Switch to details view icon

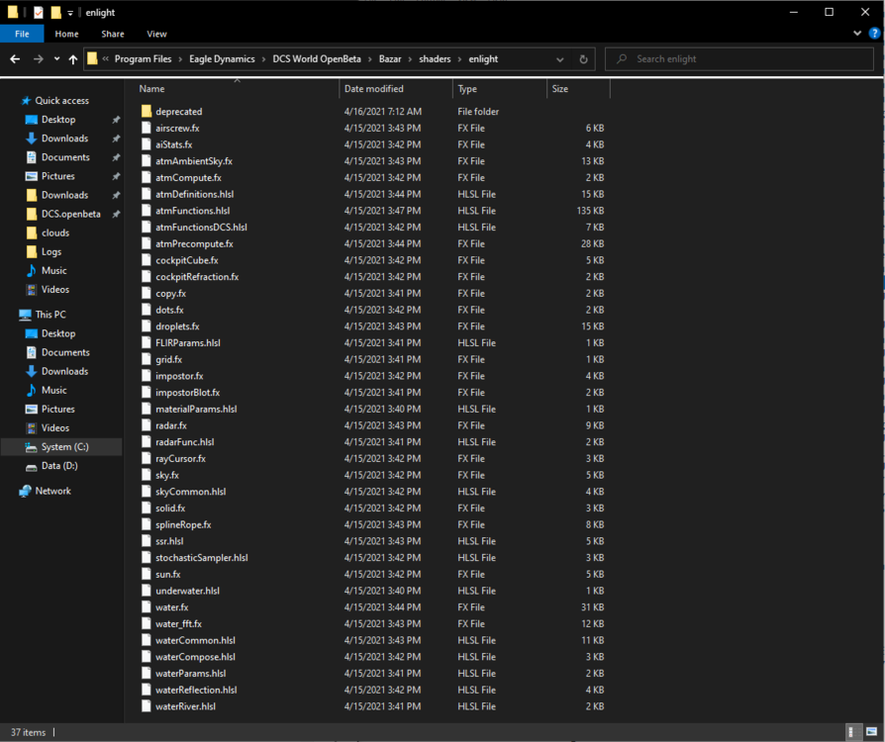pyautogui.click(x=853, y=732)
